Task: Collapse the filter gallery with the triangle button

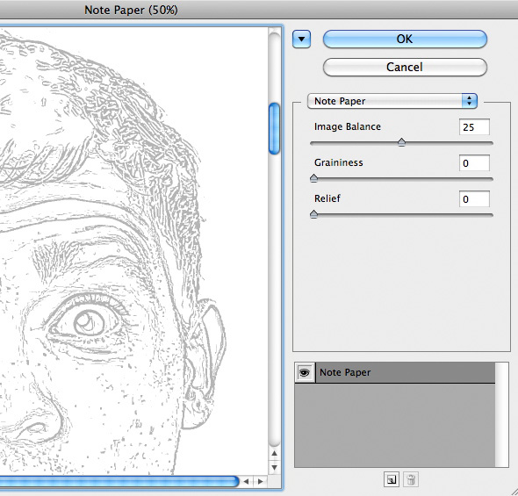Action: pos(301,40)
